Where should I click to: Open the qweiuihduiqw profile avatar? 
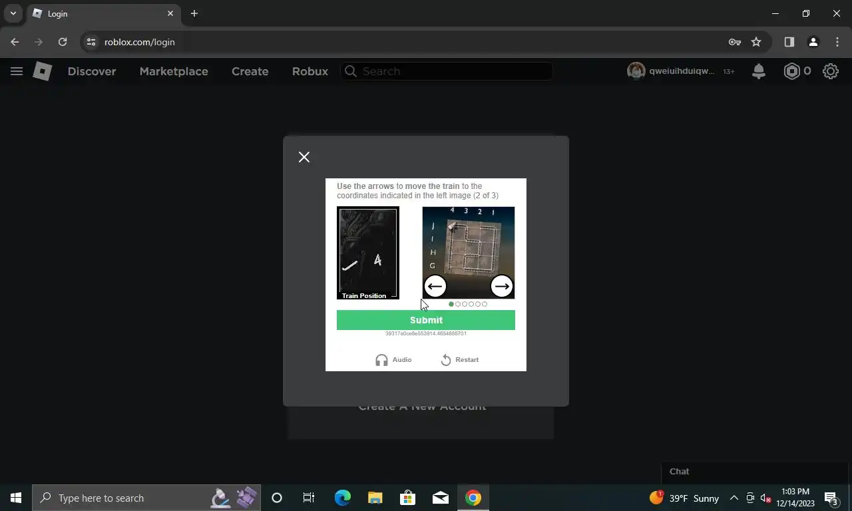[x=636, y=71]
